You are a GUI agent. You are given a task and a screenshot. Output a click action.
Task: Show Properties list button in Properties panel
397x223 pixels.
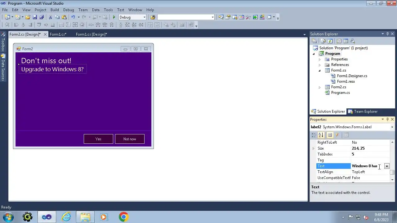[x=330, y=135]
